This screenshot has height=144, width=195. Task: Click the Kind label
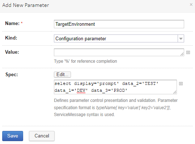click(x=11, y=38)
